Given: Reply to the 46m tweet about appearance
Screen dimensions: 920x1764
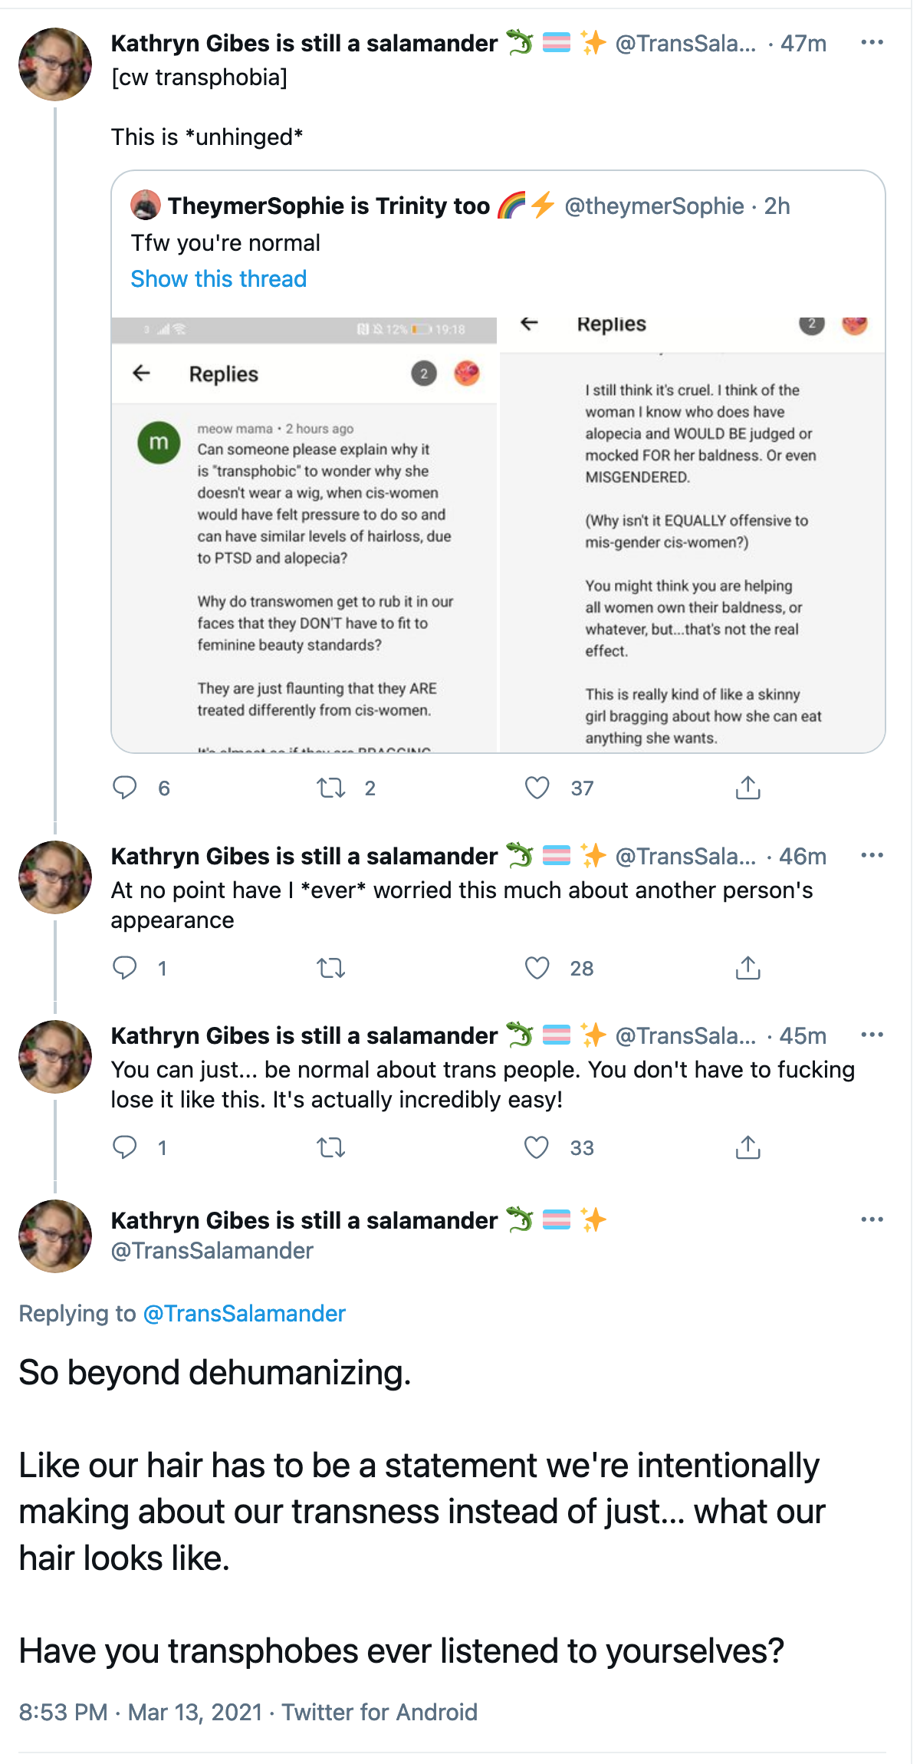Looking at the screenshot, I should [x=125, y=968].
